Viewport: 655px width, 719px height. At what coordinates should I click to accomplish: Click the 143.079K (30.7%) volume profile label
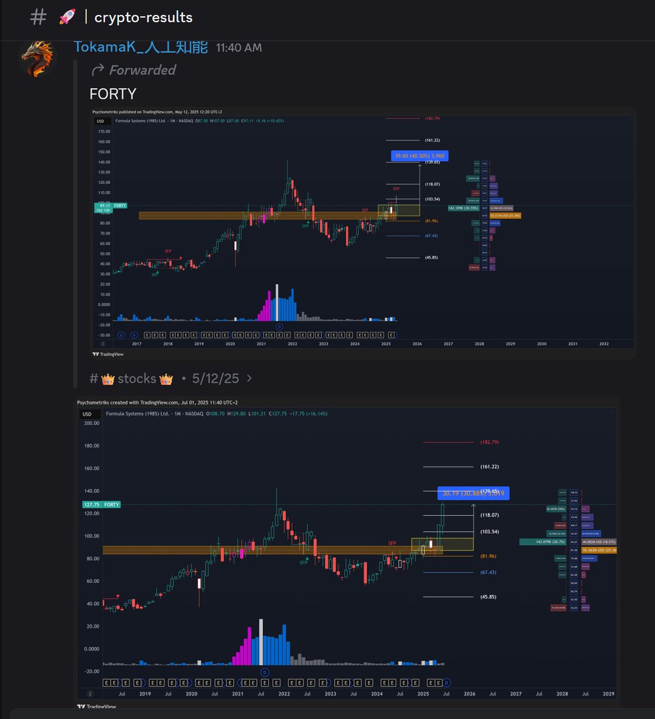tap(542, 542)
